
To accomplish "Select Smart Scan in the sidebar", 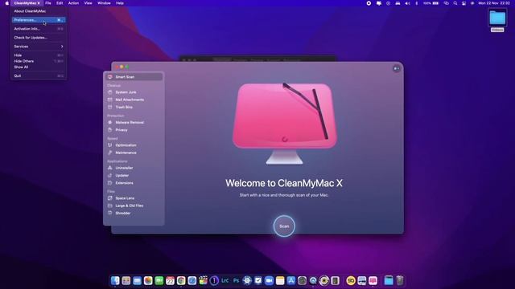I will [134, 77].
